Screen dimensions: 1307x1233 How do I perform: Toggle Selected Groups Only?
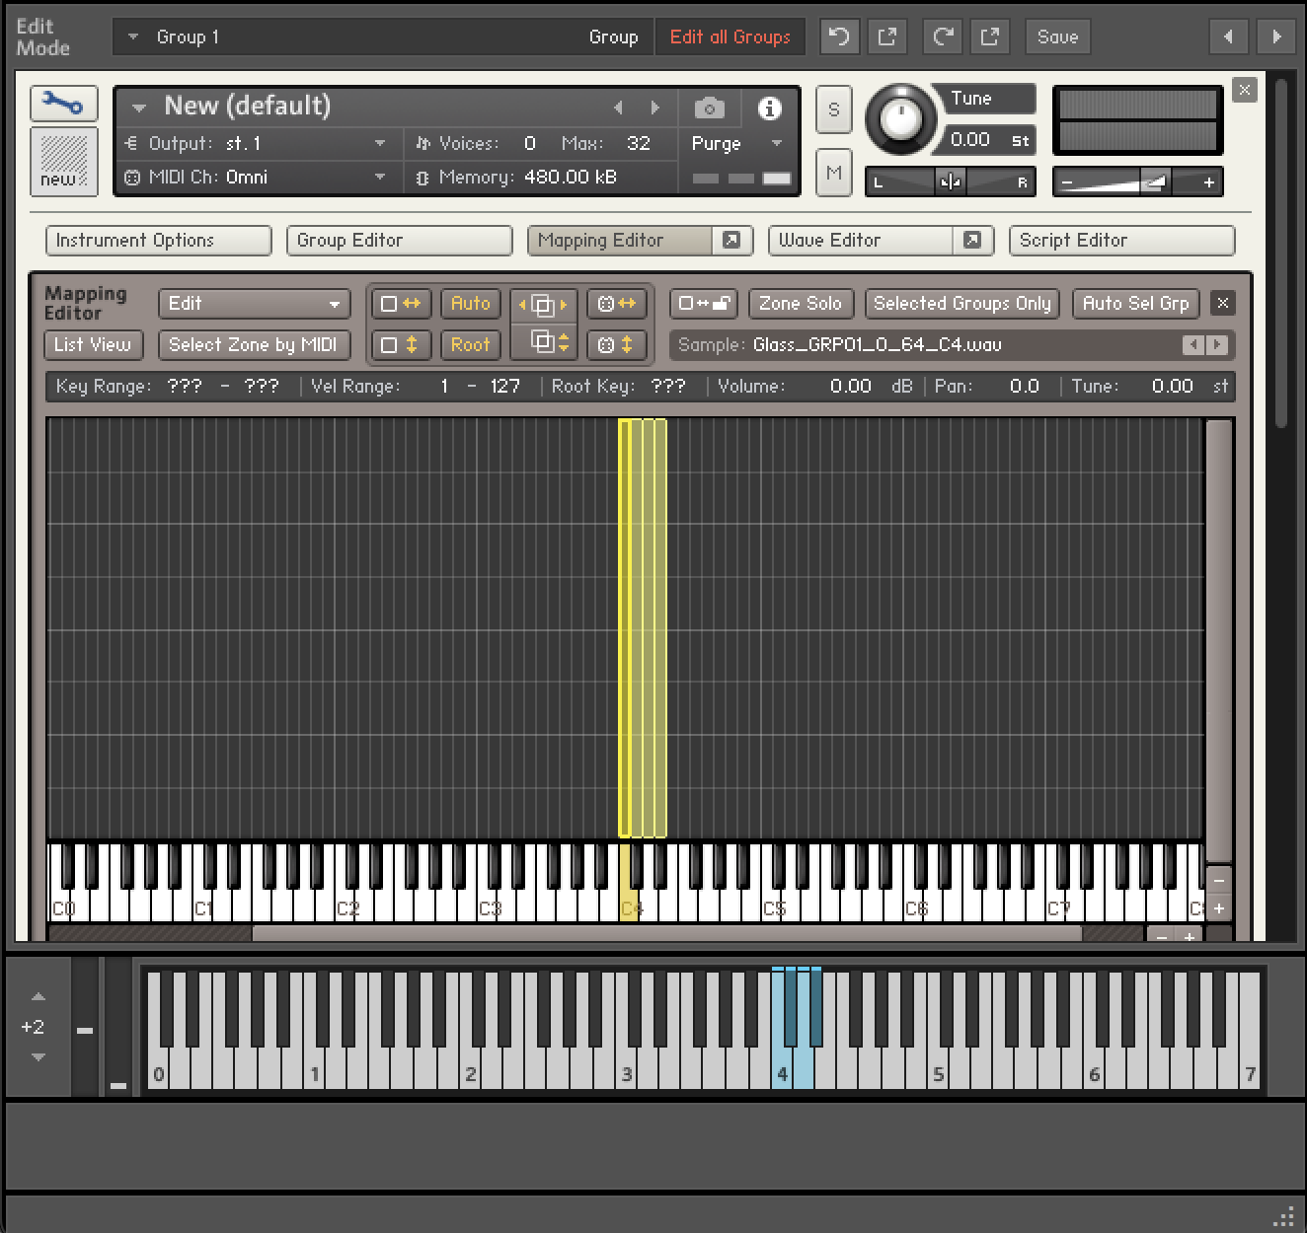click(961, 304)
